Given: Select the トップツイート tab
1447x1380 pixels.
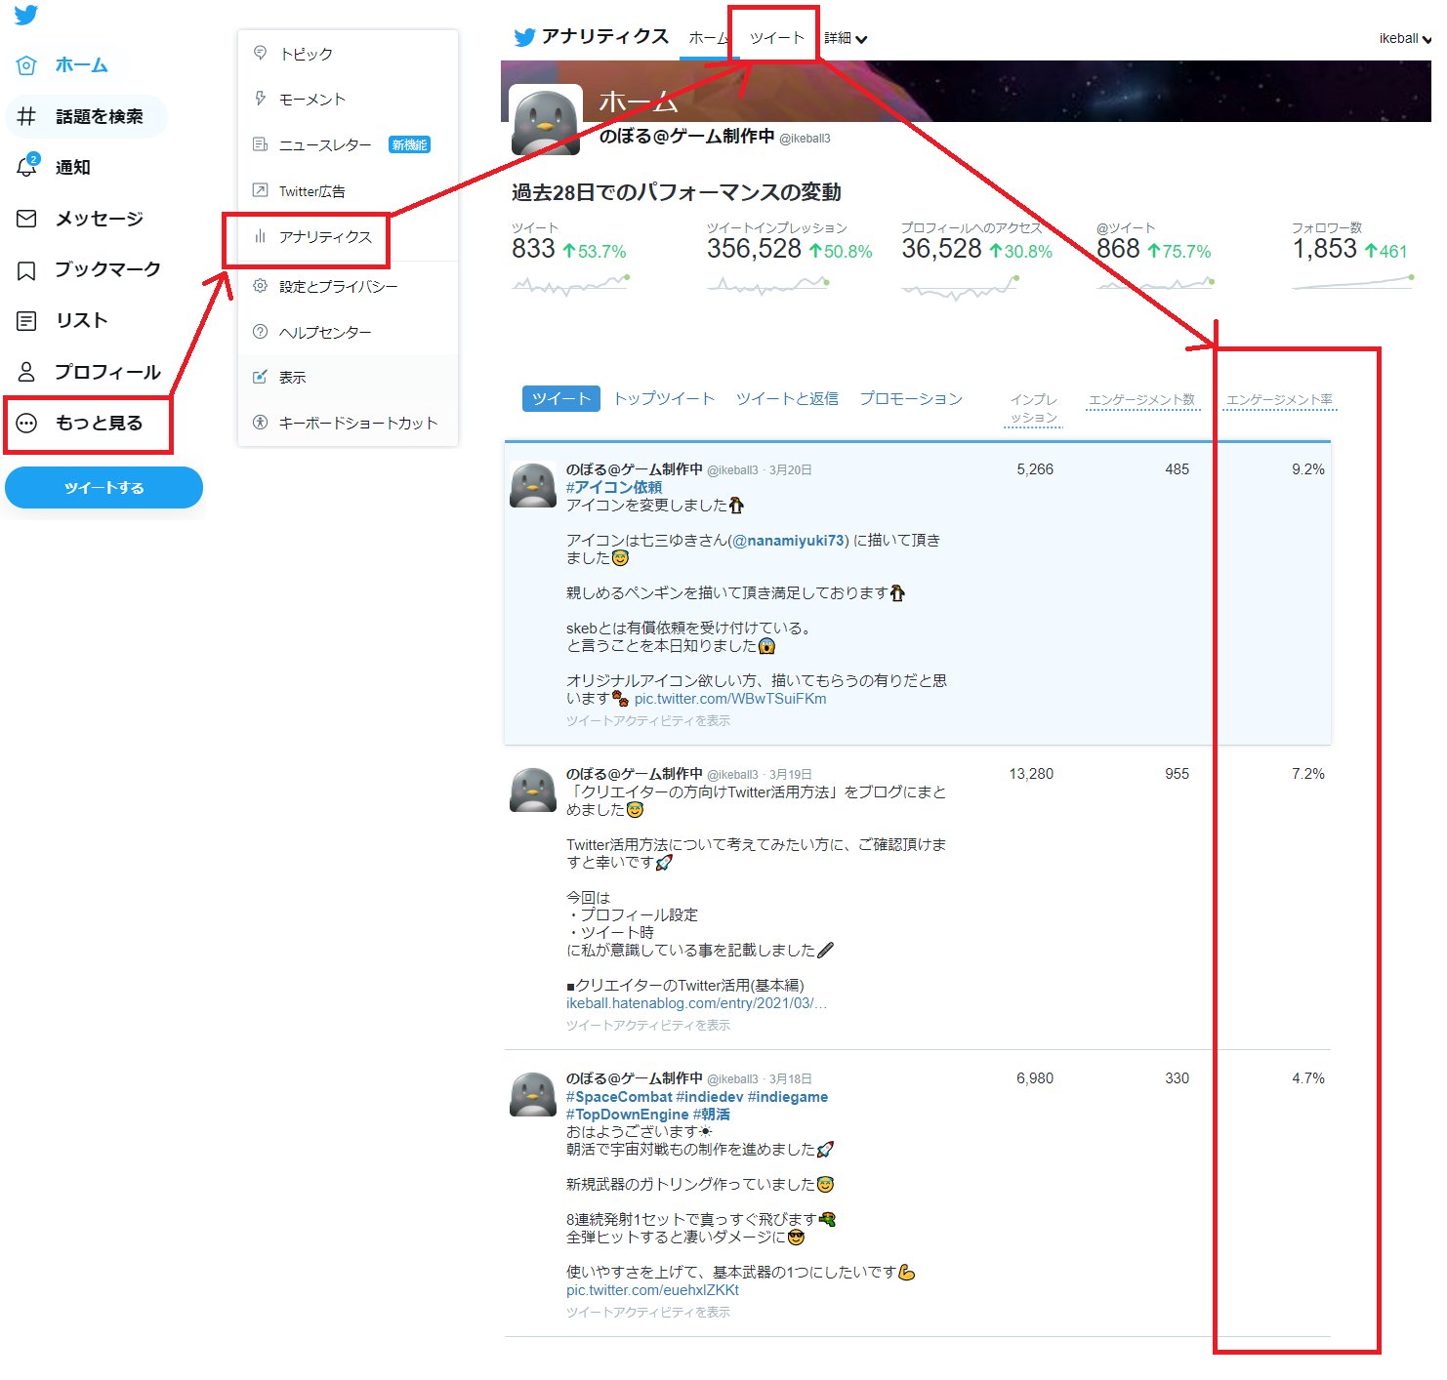Looking at the screenshot, I should click(x=664, y=398).
